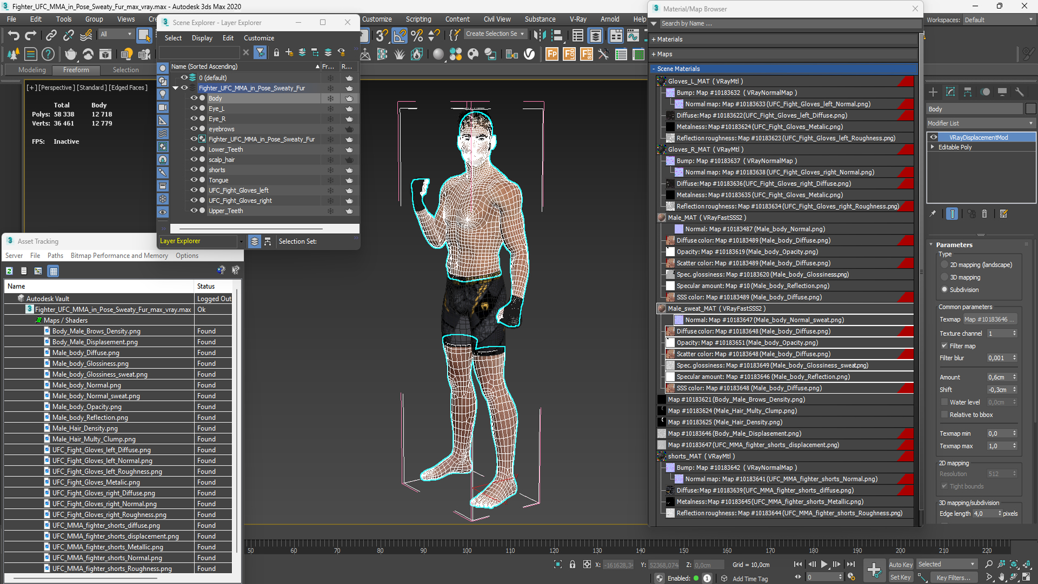Collapse the Fighter_UFC_MMA layer tree arrow
The image size is (1038, 584).
pos(175,88)
